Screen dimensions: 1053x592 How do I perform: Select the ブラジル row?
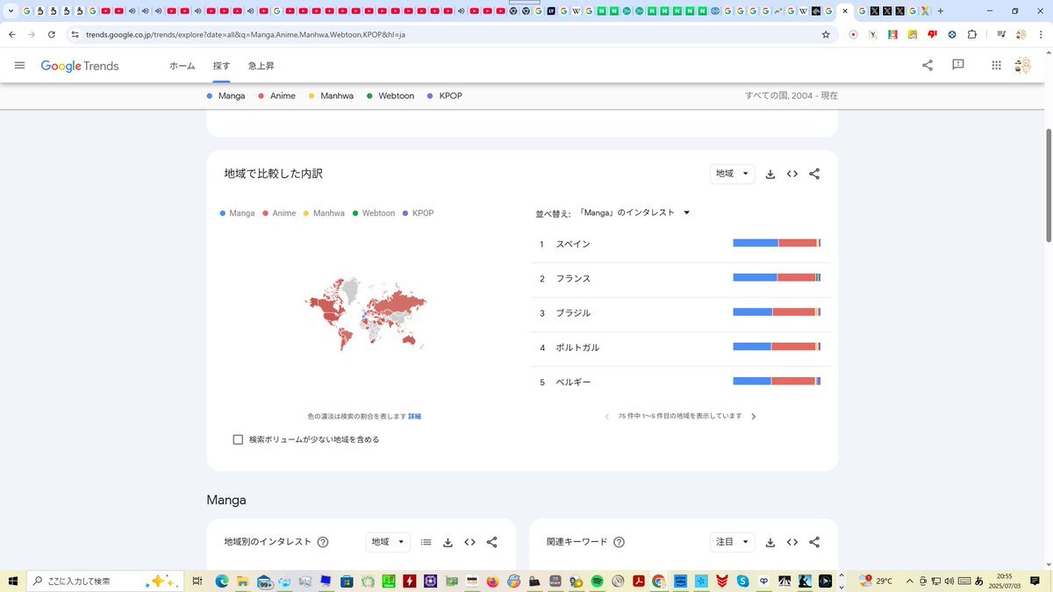point(680,313)
